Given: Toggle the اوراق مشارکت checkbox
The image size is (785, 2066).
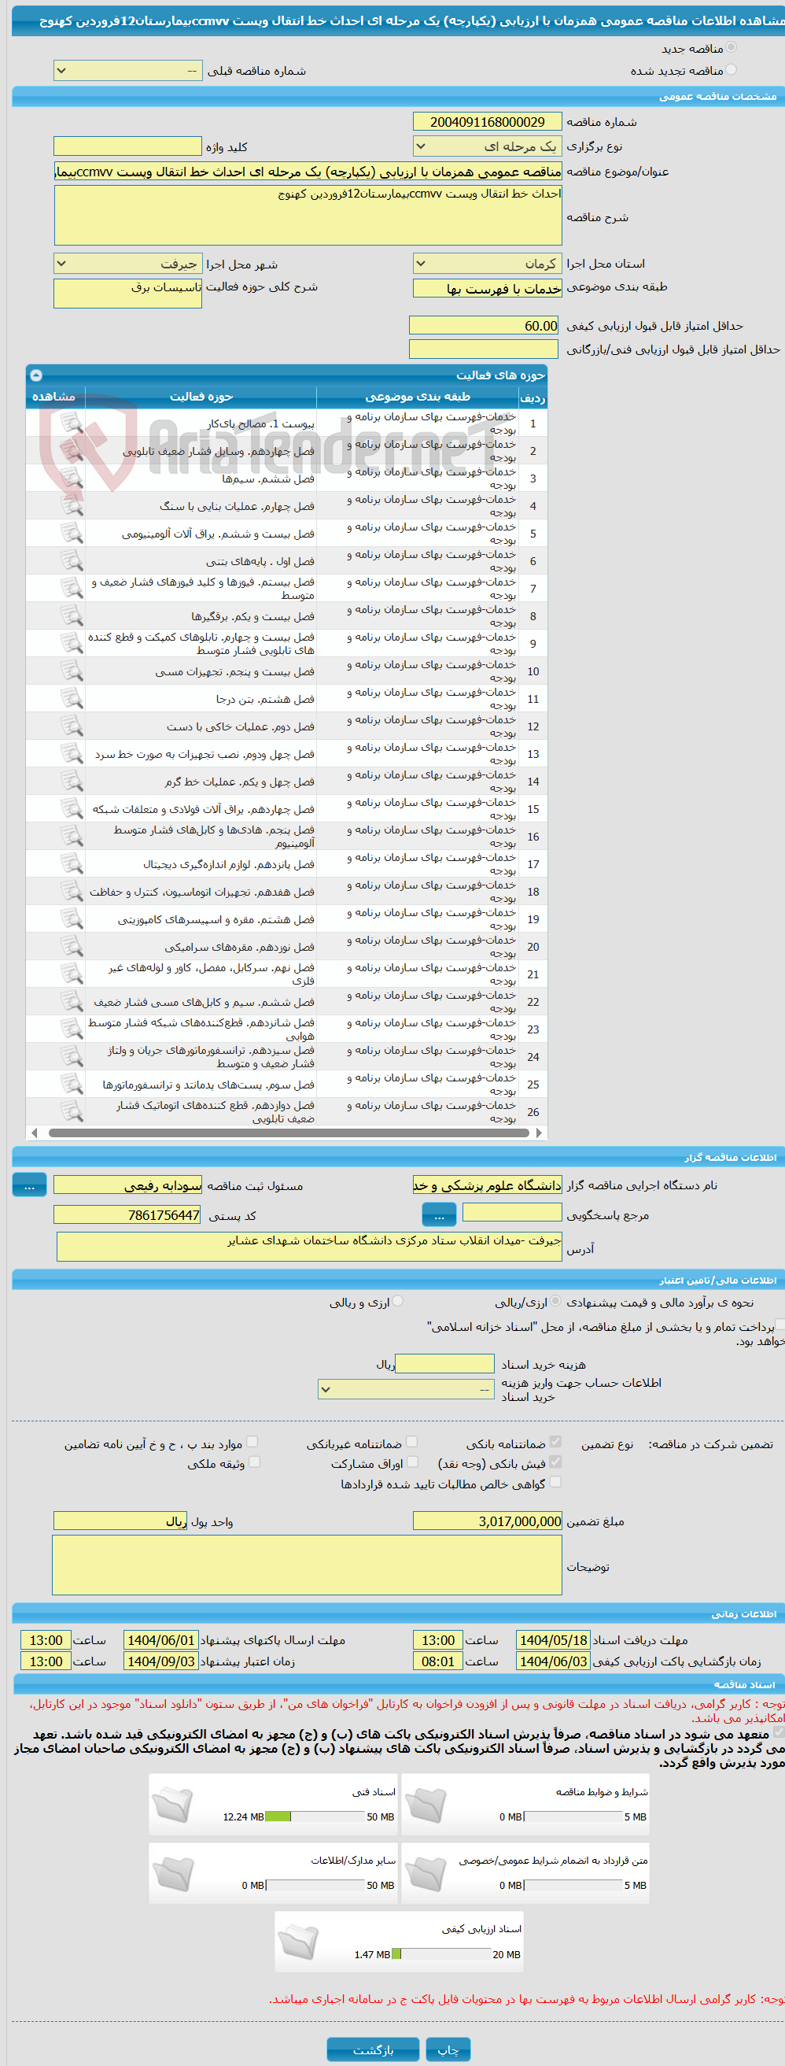Looking at the screenshot, I should [412, 1462].
